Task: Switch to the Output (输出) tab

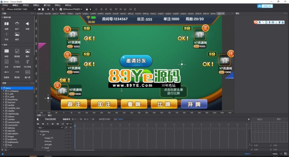Action: point(50,115)
